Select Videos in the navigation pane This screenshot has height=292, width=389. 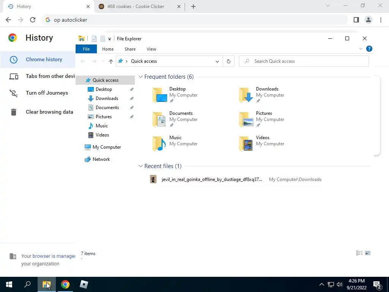click(x=102, y=135)
